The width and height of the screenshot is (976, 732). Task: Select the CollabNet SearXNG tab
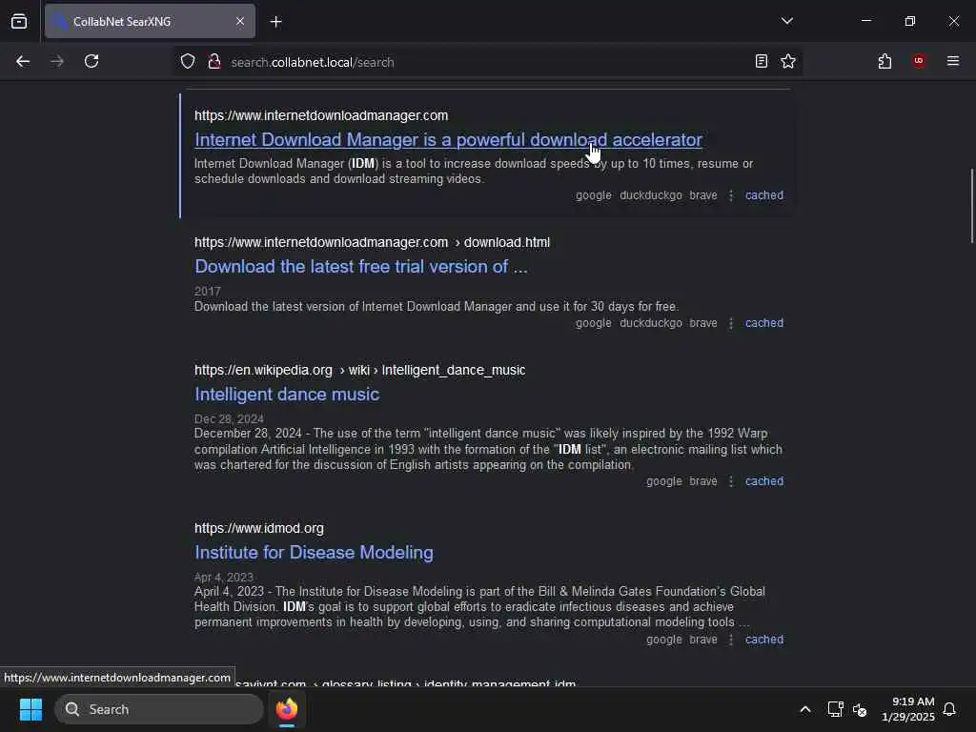[x=150, y=21]
